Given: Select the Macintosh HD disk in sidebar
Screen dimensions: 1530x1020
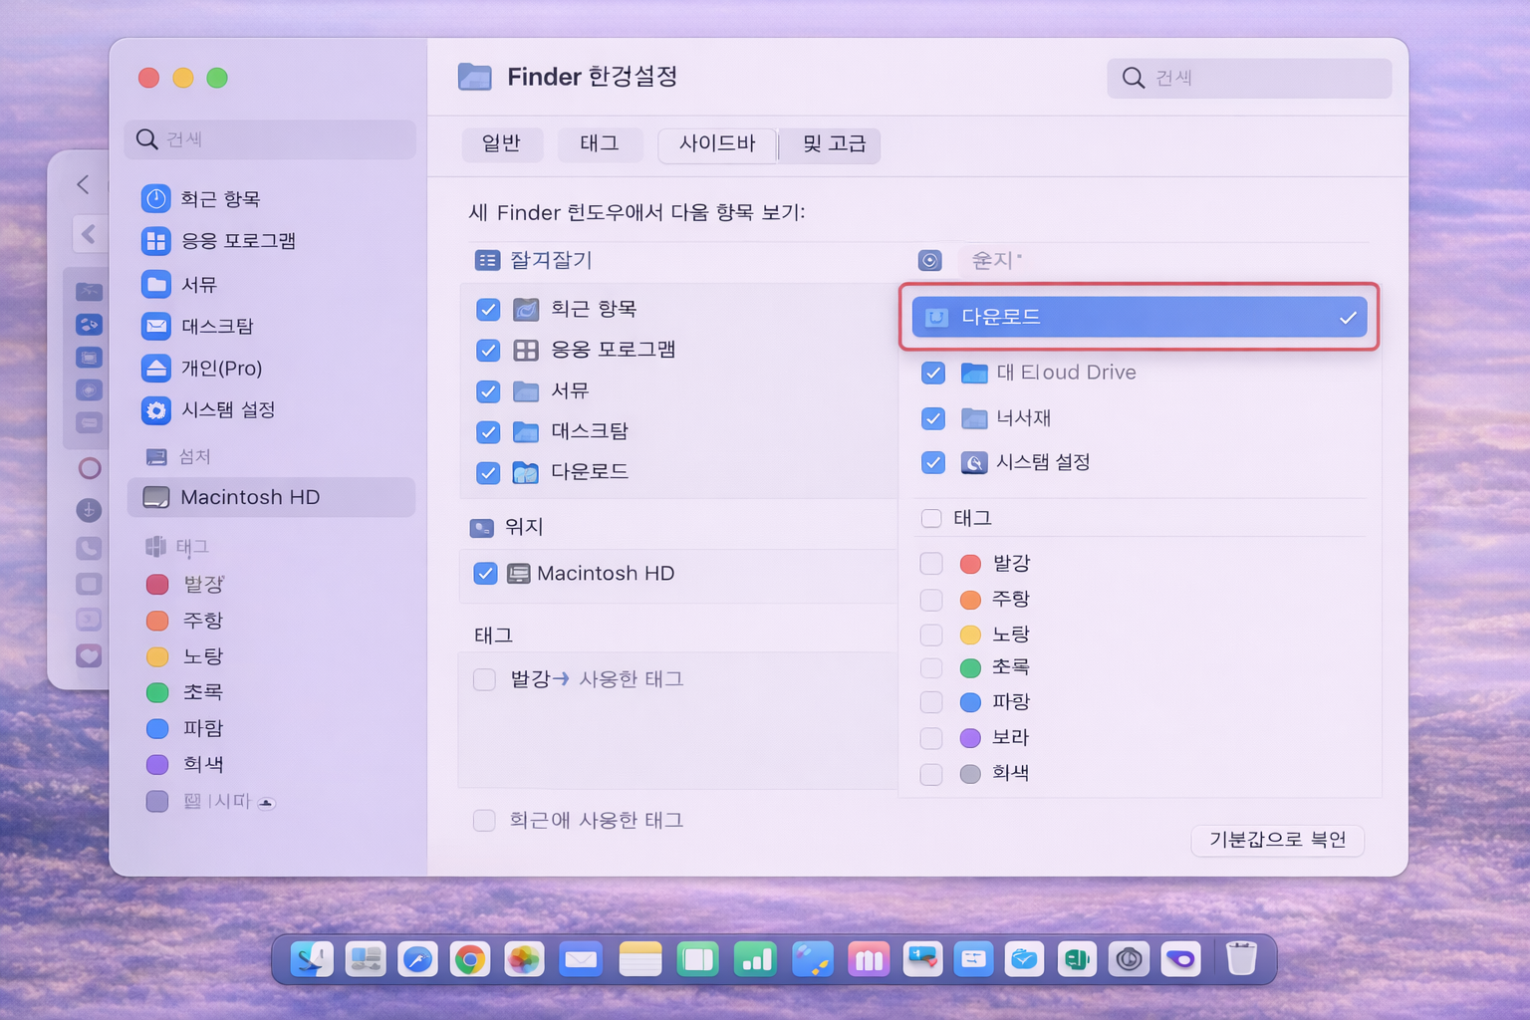Looking at the screenshot, I should click(x=271, y=497).
